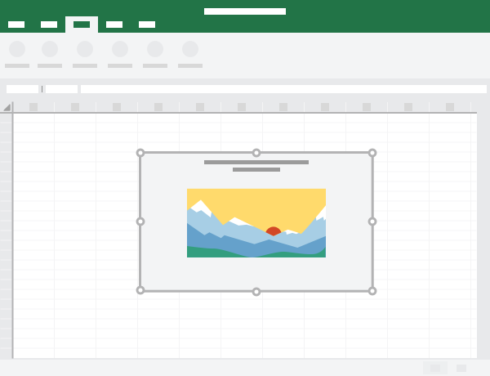Click the first circular ribbon command icon
The width and height of the screenshot is (490, 376).
point(17,49)
